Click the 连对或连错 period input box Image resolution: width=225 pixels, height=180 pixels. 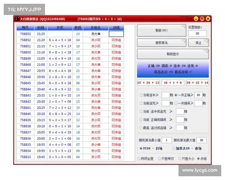click(x=180, y=128)
